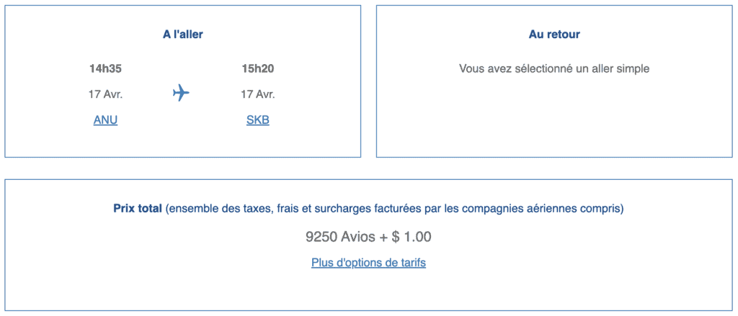Click the airplane icon between flight times
The width and height of the screenshot is (738, 316).
coord(181,93)
